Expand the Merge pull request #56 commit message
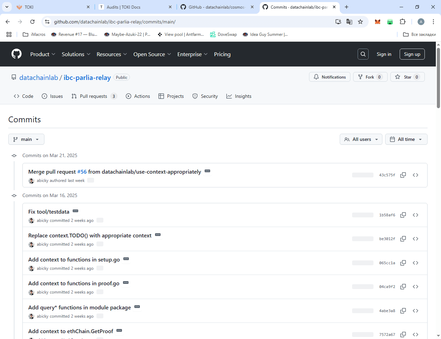The height and width of the screenshot is (339, 441). 207,171
